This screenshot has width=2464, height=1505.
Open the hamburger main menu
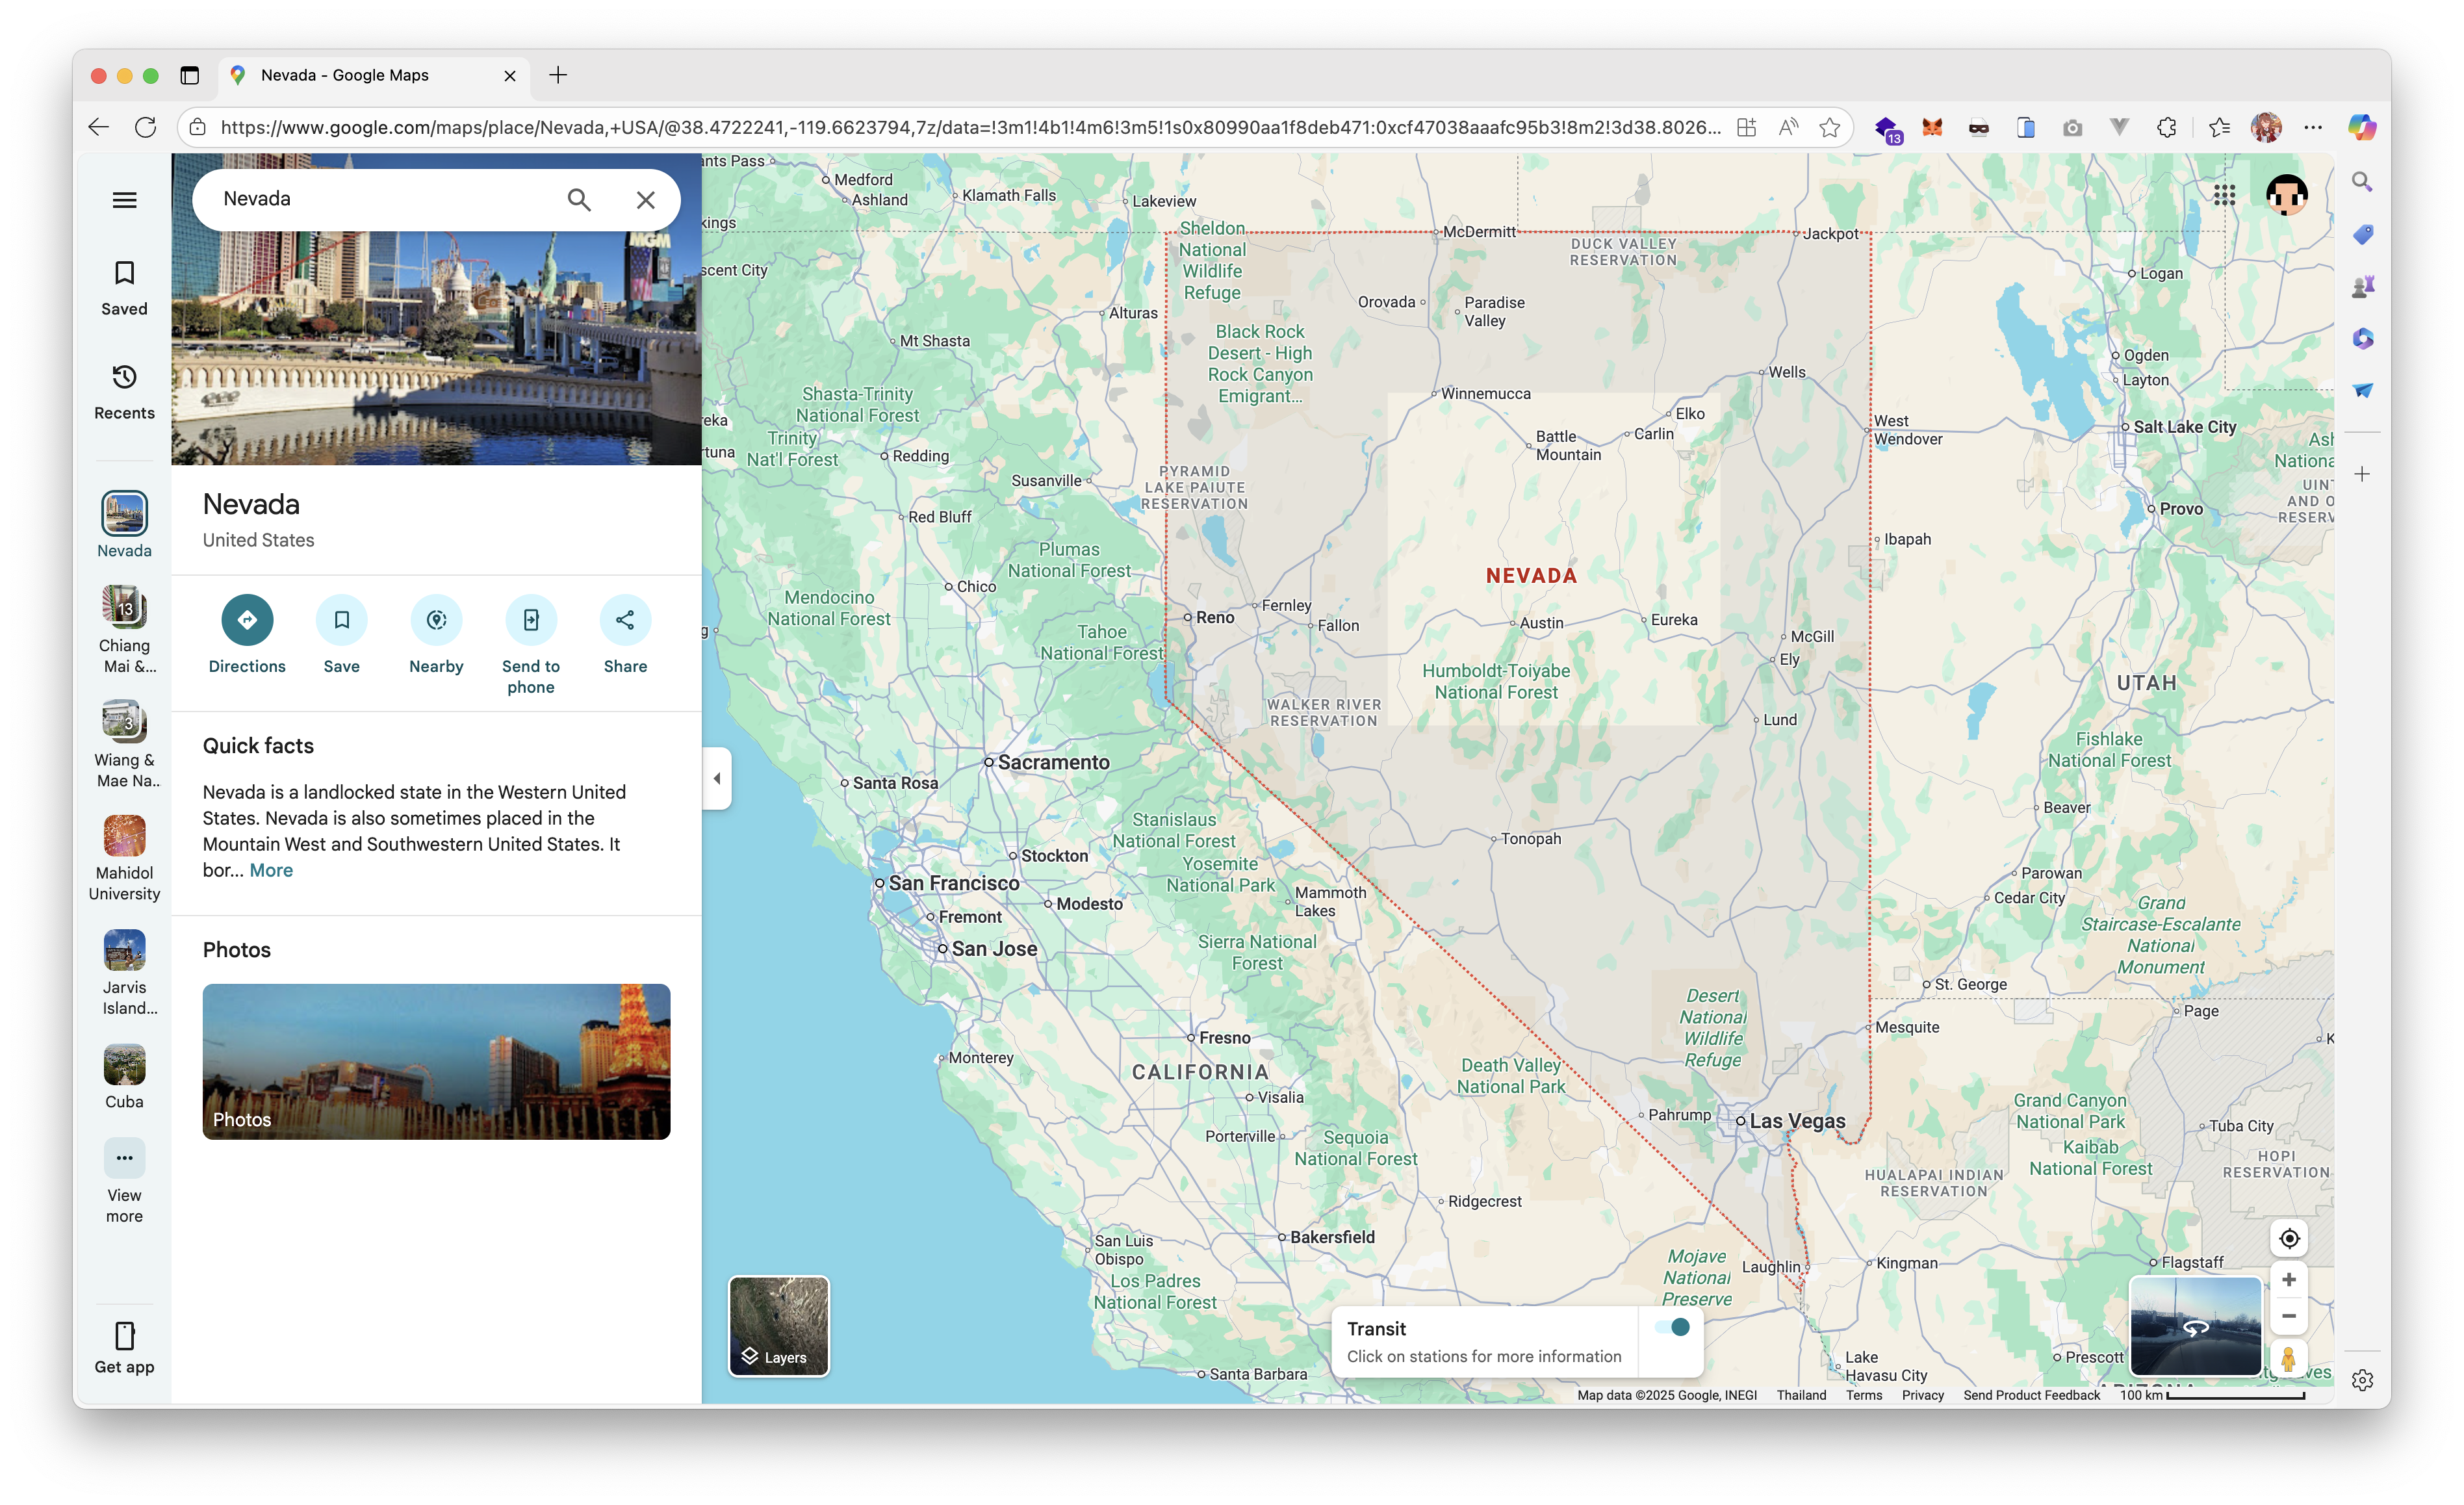pos(124,200)
